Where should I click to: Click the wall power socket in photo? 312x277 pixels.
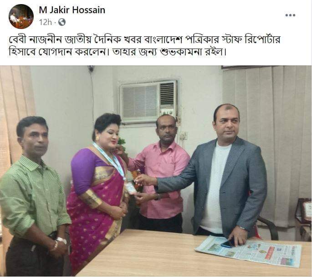point(184,136)
